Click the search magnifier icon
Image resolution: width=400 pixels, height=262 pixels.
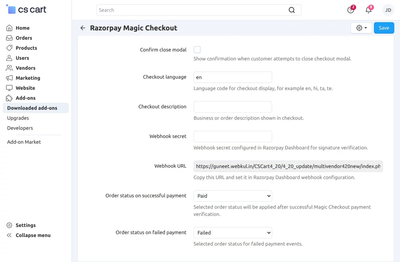(292, 10)
